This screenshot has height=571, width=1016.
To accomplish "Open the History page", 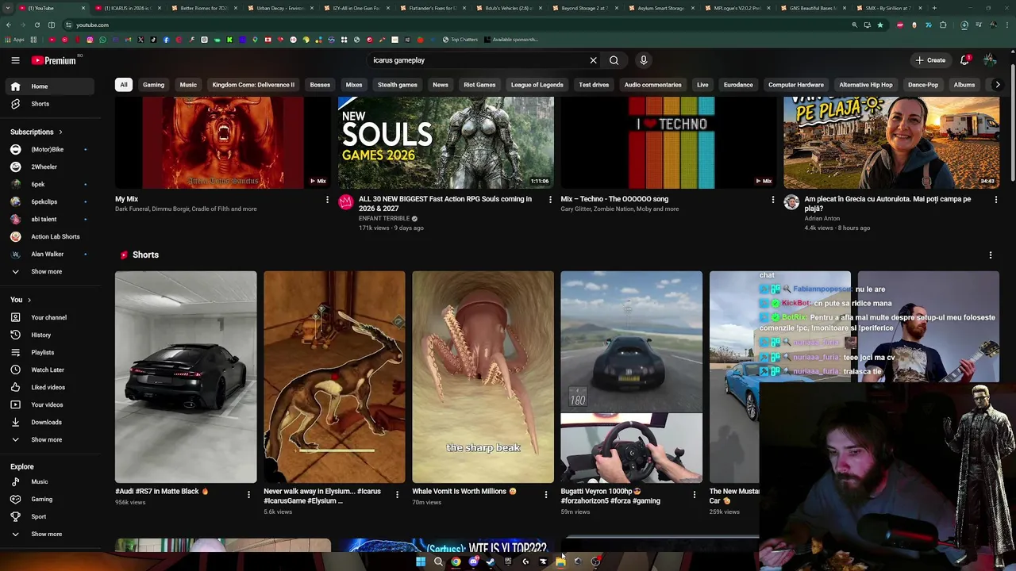I will [51, 335].
